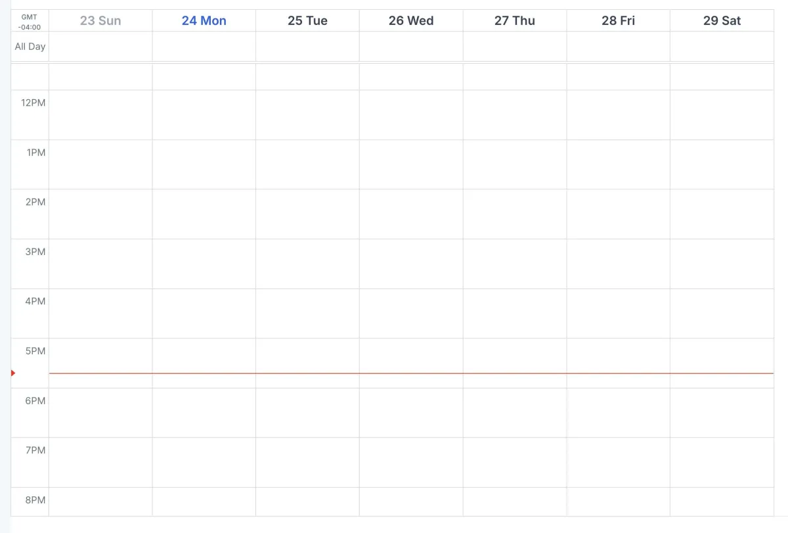Viewport: 788px width, 533px height.
Task: Click the red current-time marker arrow
Action: pos(13,373)
